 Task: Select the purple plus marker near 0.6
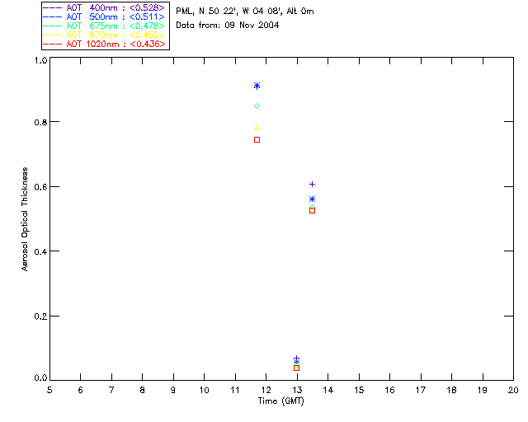(x=312, y=184)
